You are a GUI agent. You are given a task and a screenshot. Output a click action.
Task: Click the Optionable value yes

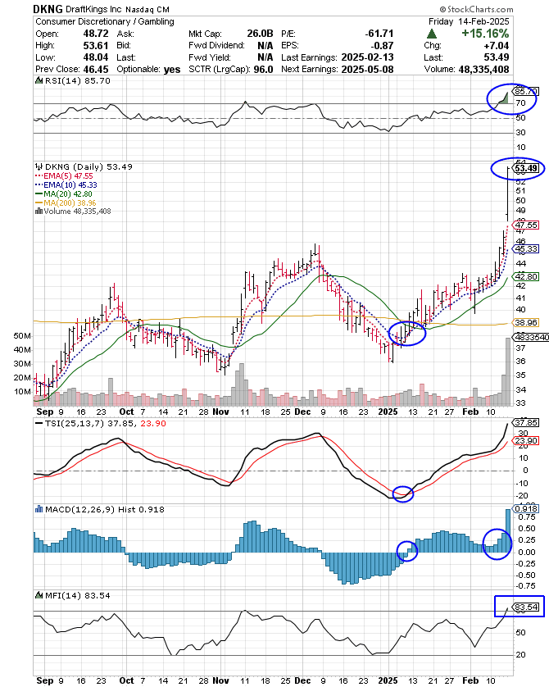172,69
